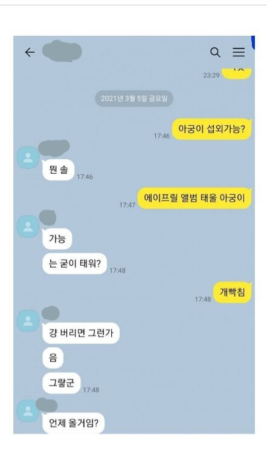Select the '걍 버리면 그런가' message
267x454 pixels.
click(x=81, y=333)
